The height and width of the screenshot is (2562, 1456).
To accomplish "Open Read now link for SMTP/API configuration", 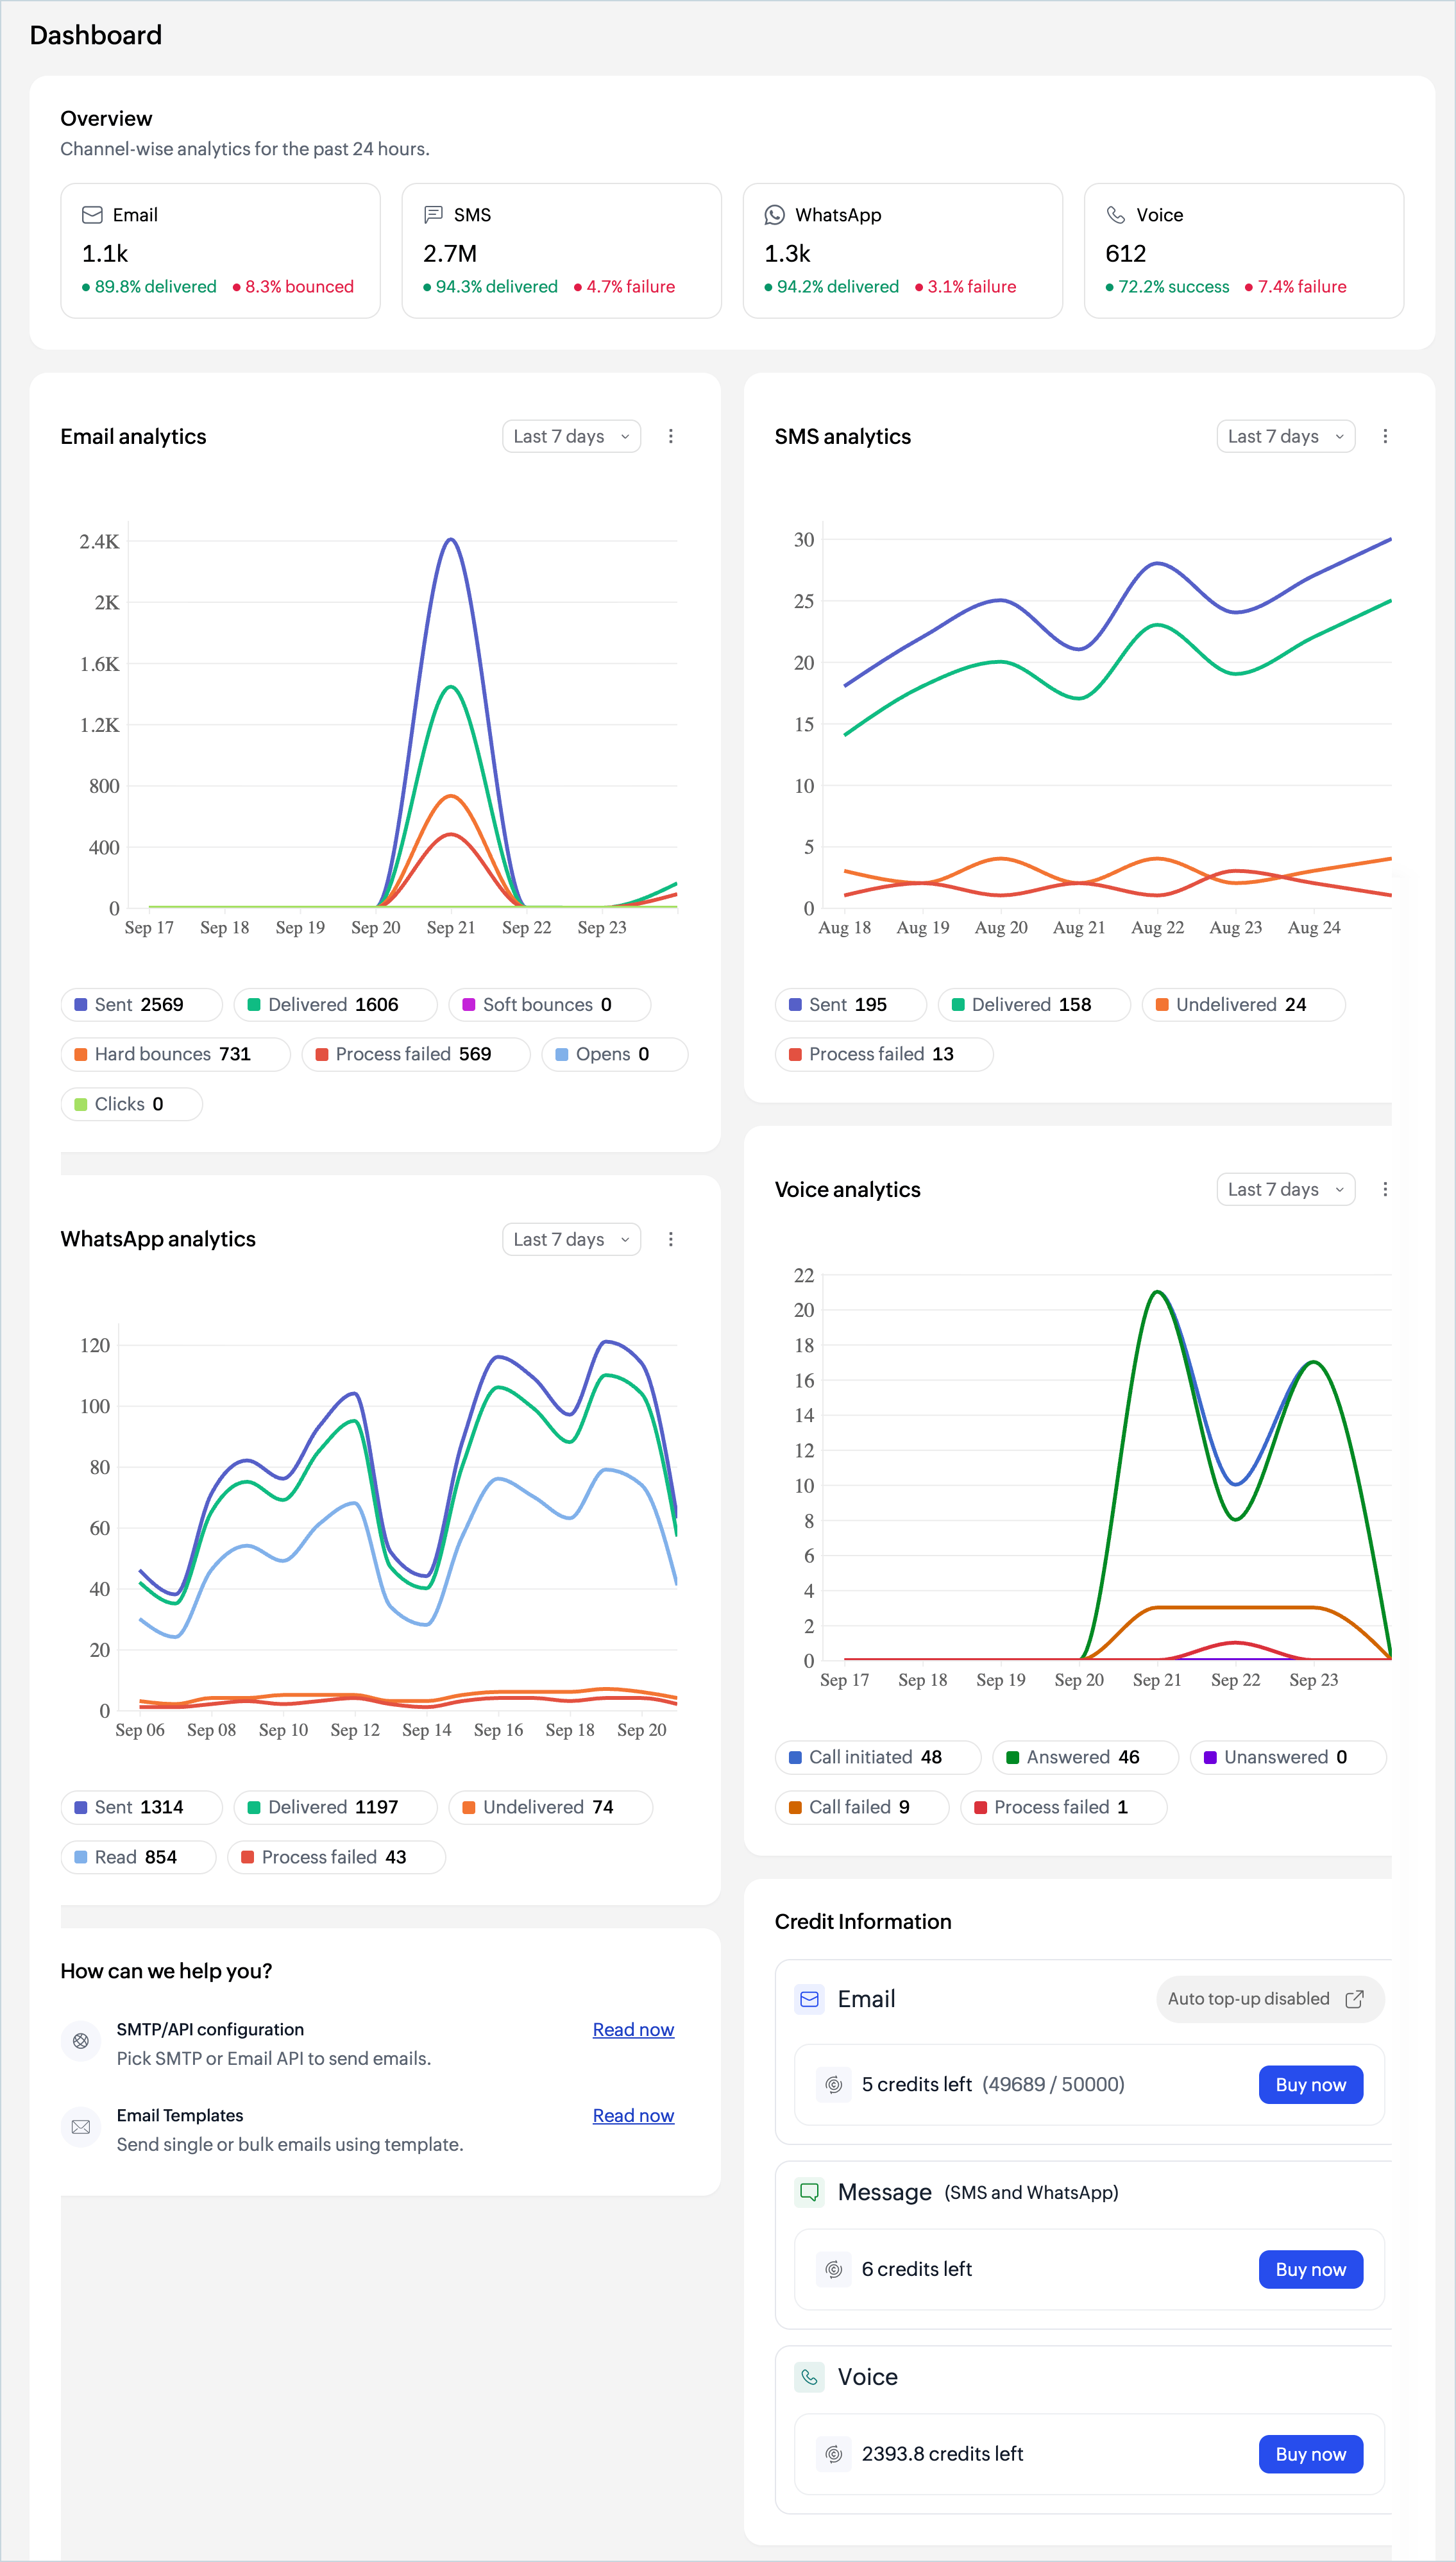I will pos(633,2029).
